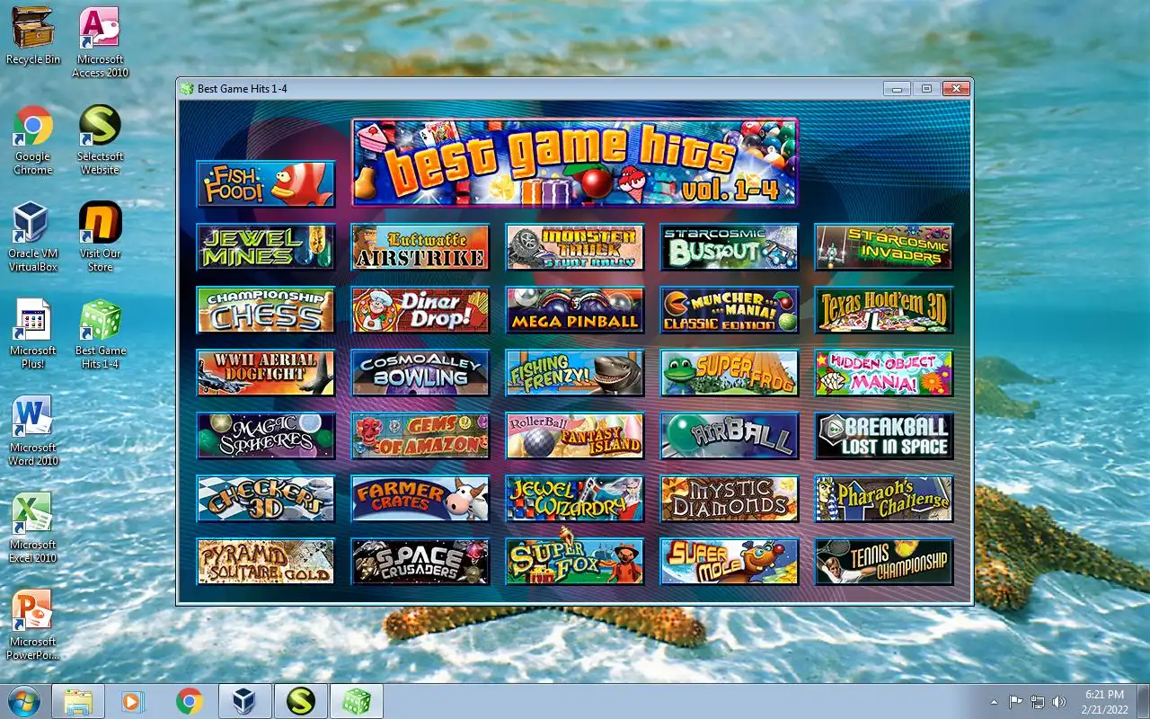This screenshot has height=719, width=1150.
Task: Open Checkers 3D game
Action: (266, 499)
